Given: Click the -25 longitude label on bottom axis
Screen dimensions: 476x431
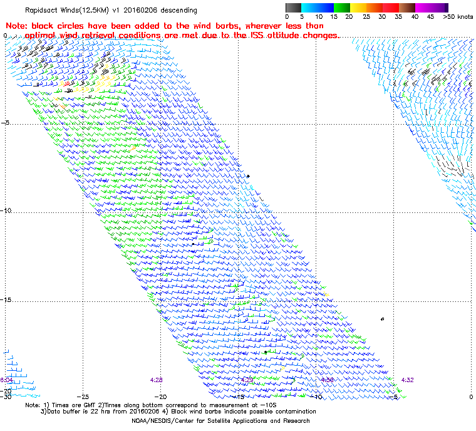Looking at the screenshot, I should point(83,397).
